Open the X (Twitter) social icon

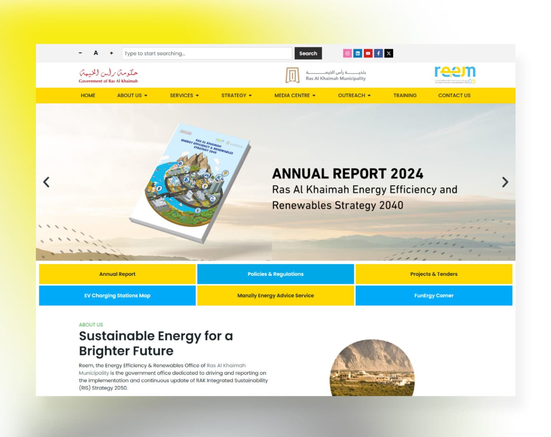(389, 53)
